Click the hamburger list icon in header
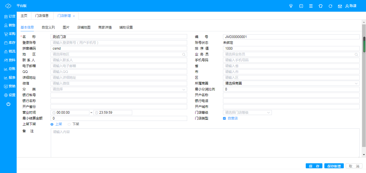This screenshot has width=366, height=173. pyautogui.click(x=311, y=6)
